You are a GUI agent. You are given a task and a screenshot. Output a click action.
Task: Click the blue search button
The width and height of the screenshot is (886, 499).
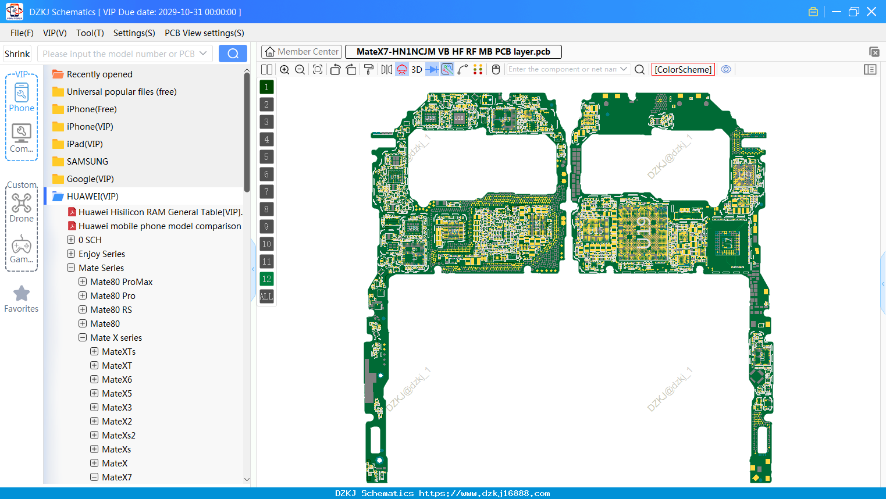(x=233, y=54)
